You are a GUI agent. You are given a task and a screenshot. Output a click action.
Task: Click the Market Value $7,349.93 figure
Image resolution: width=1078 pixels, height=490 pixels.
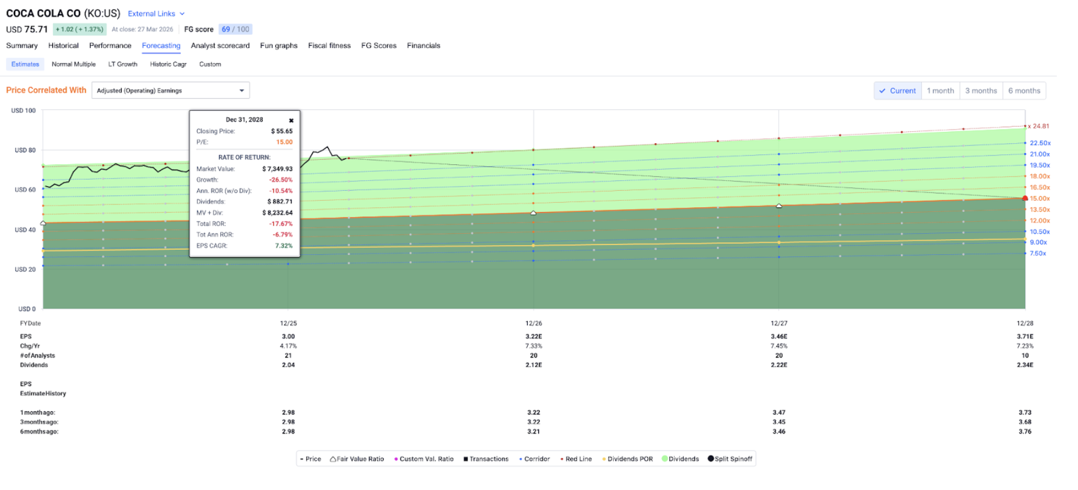point(277,169)
